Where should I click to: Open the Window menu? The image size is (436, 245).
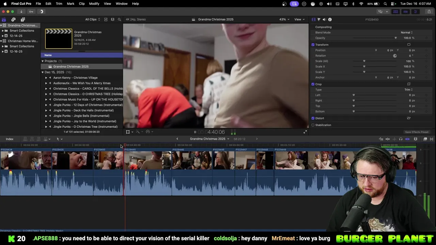(x=122, y=3)
